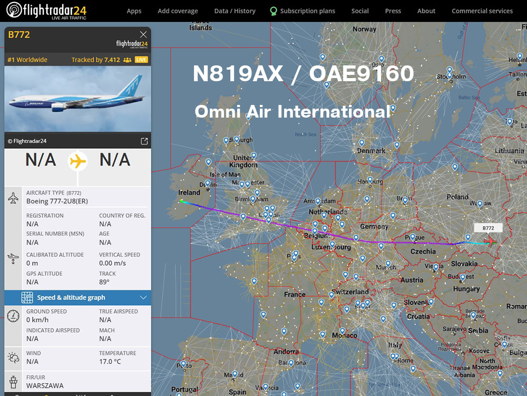Click the Subscription plans badge icon
Viewport: 527px width, 396px height.
pyautogui.click(x=274, y=12)
